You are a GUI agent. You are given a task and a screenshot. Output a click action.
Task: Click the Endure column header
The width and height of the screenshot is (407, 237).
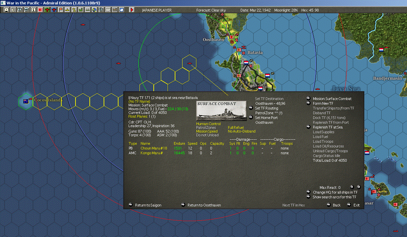[179, 143]
